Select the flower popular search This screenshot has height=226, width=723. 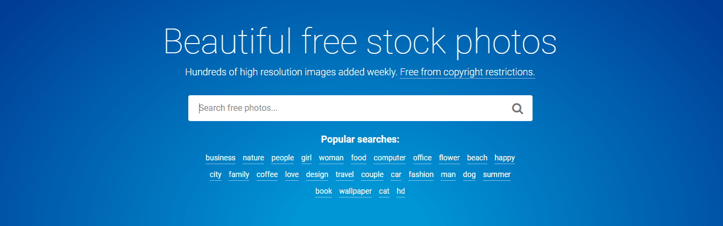click(x=449, y=158)
